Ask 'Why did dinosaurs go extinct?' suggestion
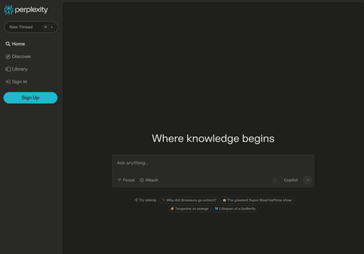364x254 pixels. [189, 200]
